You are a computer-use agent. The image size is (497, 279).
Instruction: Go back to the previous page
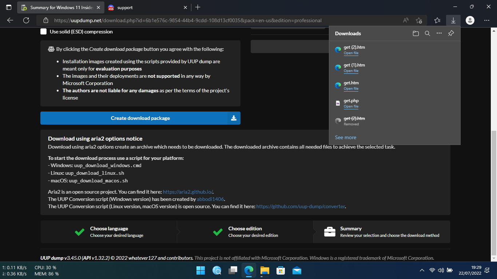click(x=10, y=20)
